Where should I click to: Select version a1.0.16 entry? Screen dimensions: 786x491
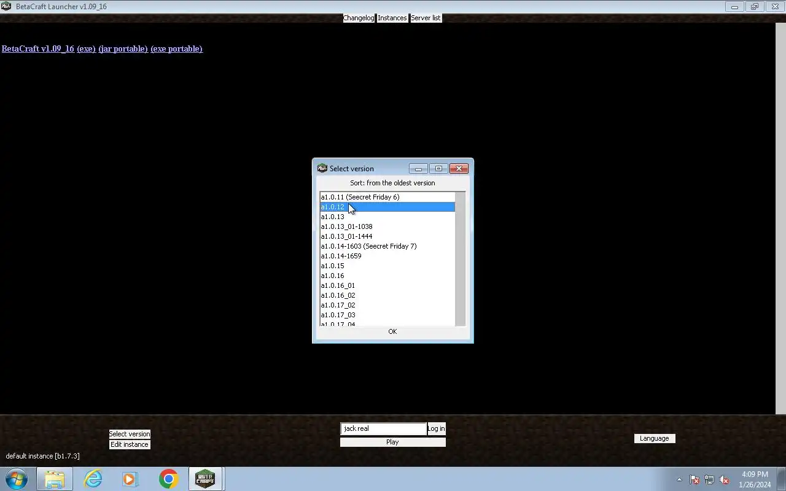click(x=387, y=276)
